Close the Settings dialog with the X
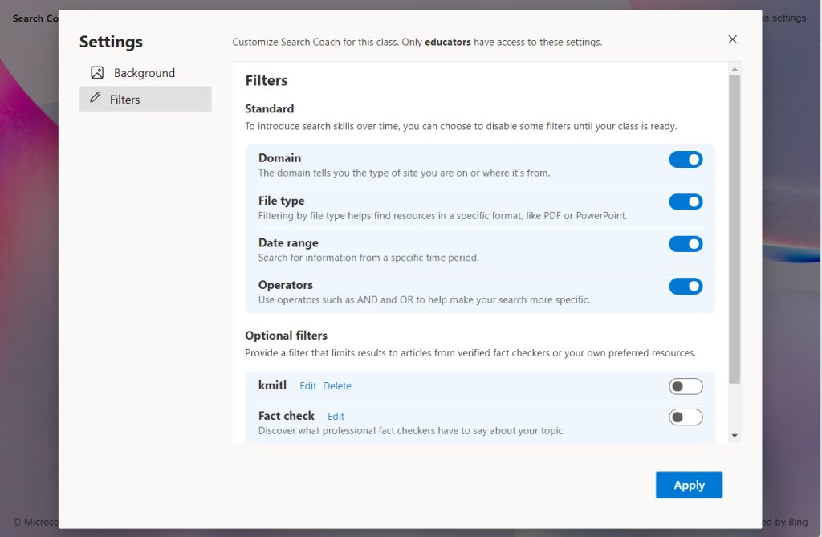Viewport: 822px width, 537px height. [732, 39]
